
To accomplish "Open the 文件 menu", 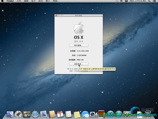I will point(19,1).
